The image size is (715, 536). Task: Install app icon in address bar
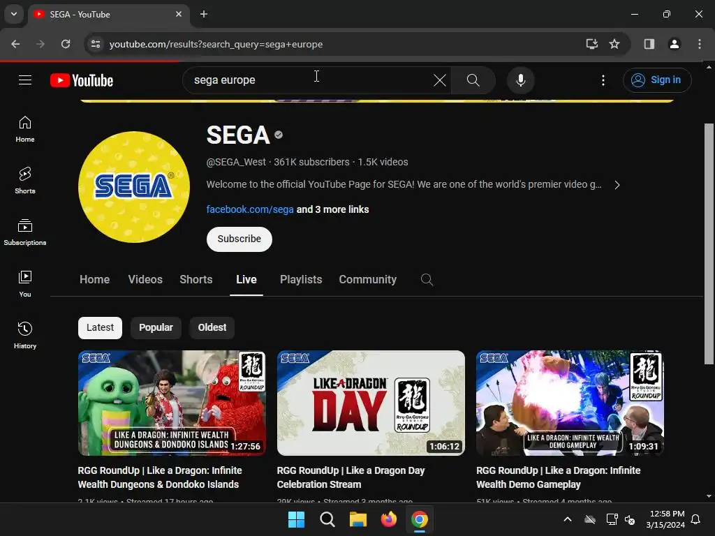592,44
